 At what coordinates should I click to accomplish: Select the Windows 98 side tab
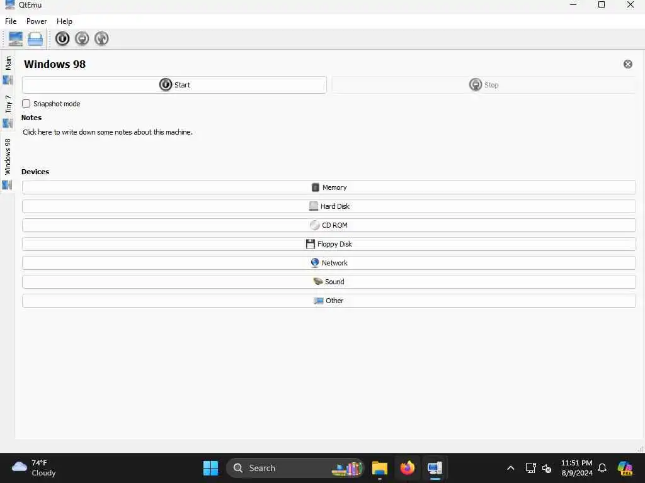[8, 164]
